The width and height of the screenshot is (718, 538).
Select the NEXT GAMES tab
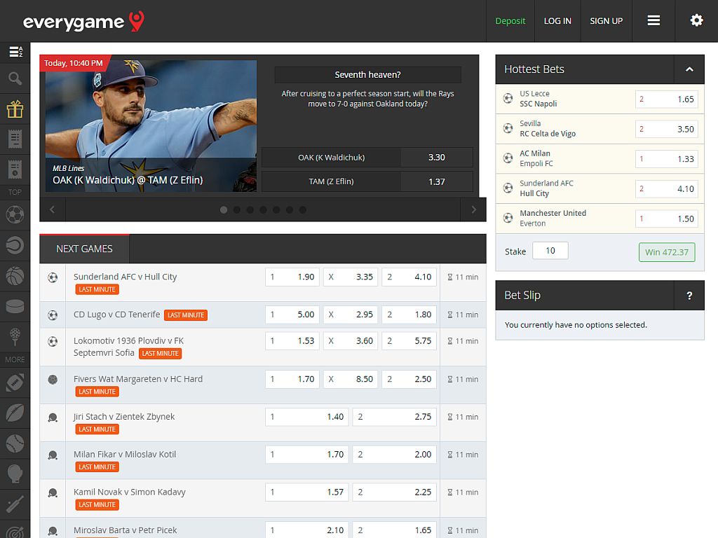pyautogui.click(x=84, y=249)
